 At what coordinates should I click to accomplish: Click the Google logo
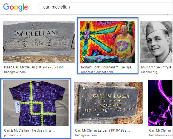coord(16,7)
